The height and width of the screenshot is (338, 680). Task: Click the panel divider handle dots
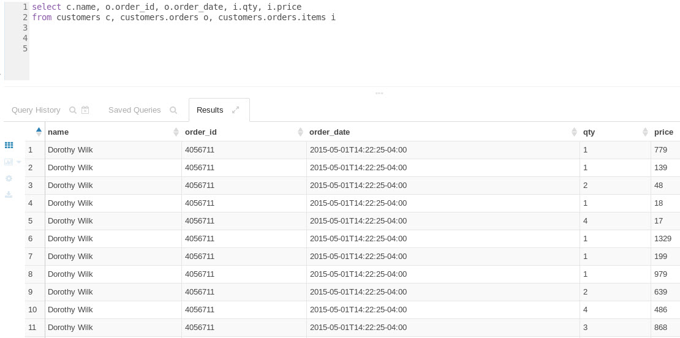pos(379,92)
